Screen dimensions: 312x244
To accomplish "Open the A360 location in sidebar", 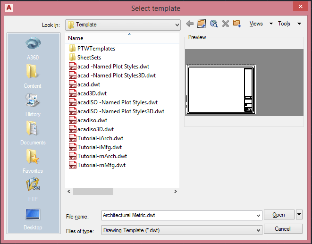I will click(x=33, y=48).
